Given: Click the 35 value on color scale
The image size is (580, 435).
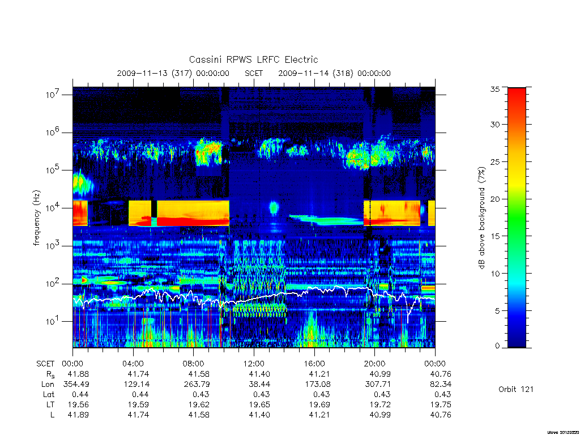Looking at the screenshot, I should [x=494, y=89].
